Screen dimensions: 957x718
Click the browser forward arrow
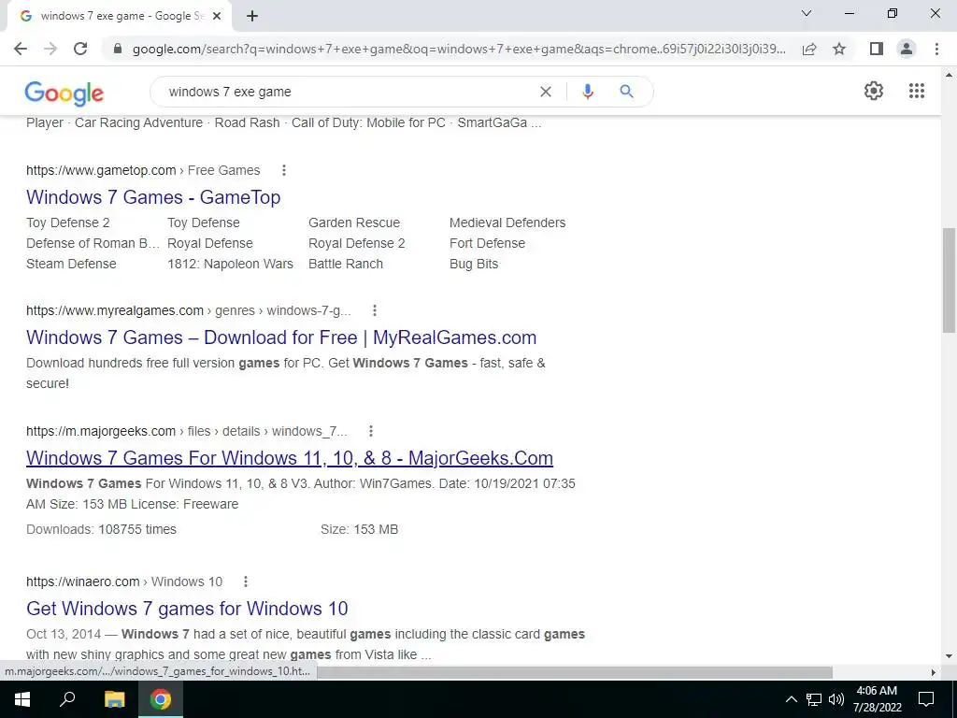pyautogui.click(x=50, y=49)
